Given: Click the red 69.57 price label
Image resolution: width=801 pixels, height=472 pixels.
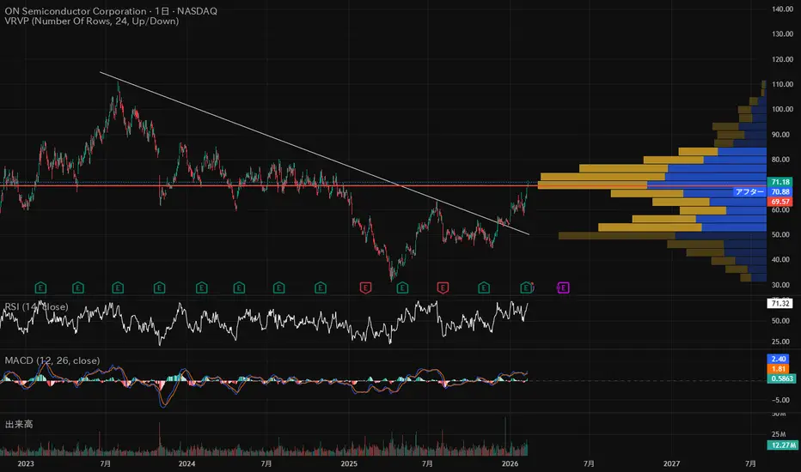Looking at the screenshot, I should point(780,202).
